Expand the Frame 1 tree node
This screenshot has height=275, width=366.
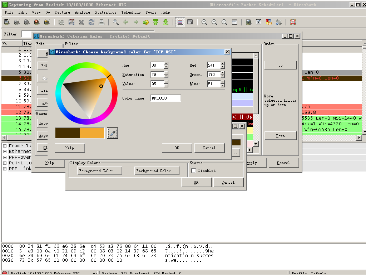5,146
